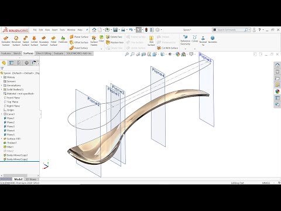Open the PropertyManager panel tab
The width and height of the screenshot is (281, 211).
tap(11, 63)
